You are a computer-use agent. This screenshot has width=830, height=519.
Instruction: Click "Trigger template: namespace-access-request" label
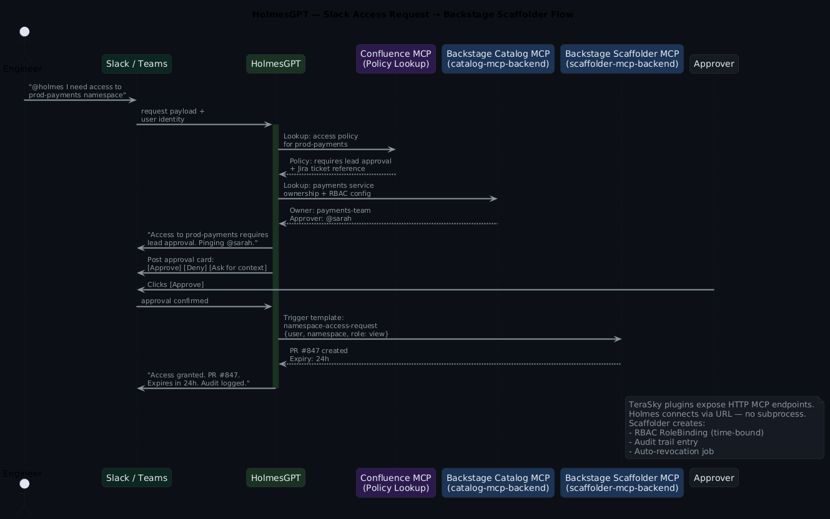coord(336,326)
